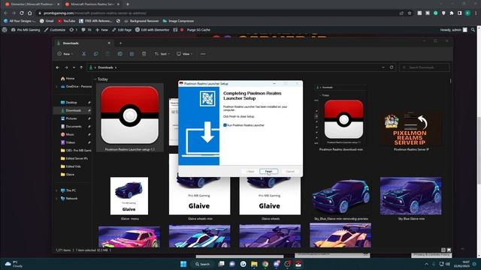
Task: Click the Cut icon in Explorer toolbar
Action: [x=83, y=54]
